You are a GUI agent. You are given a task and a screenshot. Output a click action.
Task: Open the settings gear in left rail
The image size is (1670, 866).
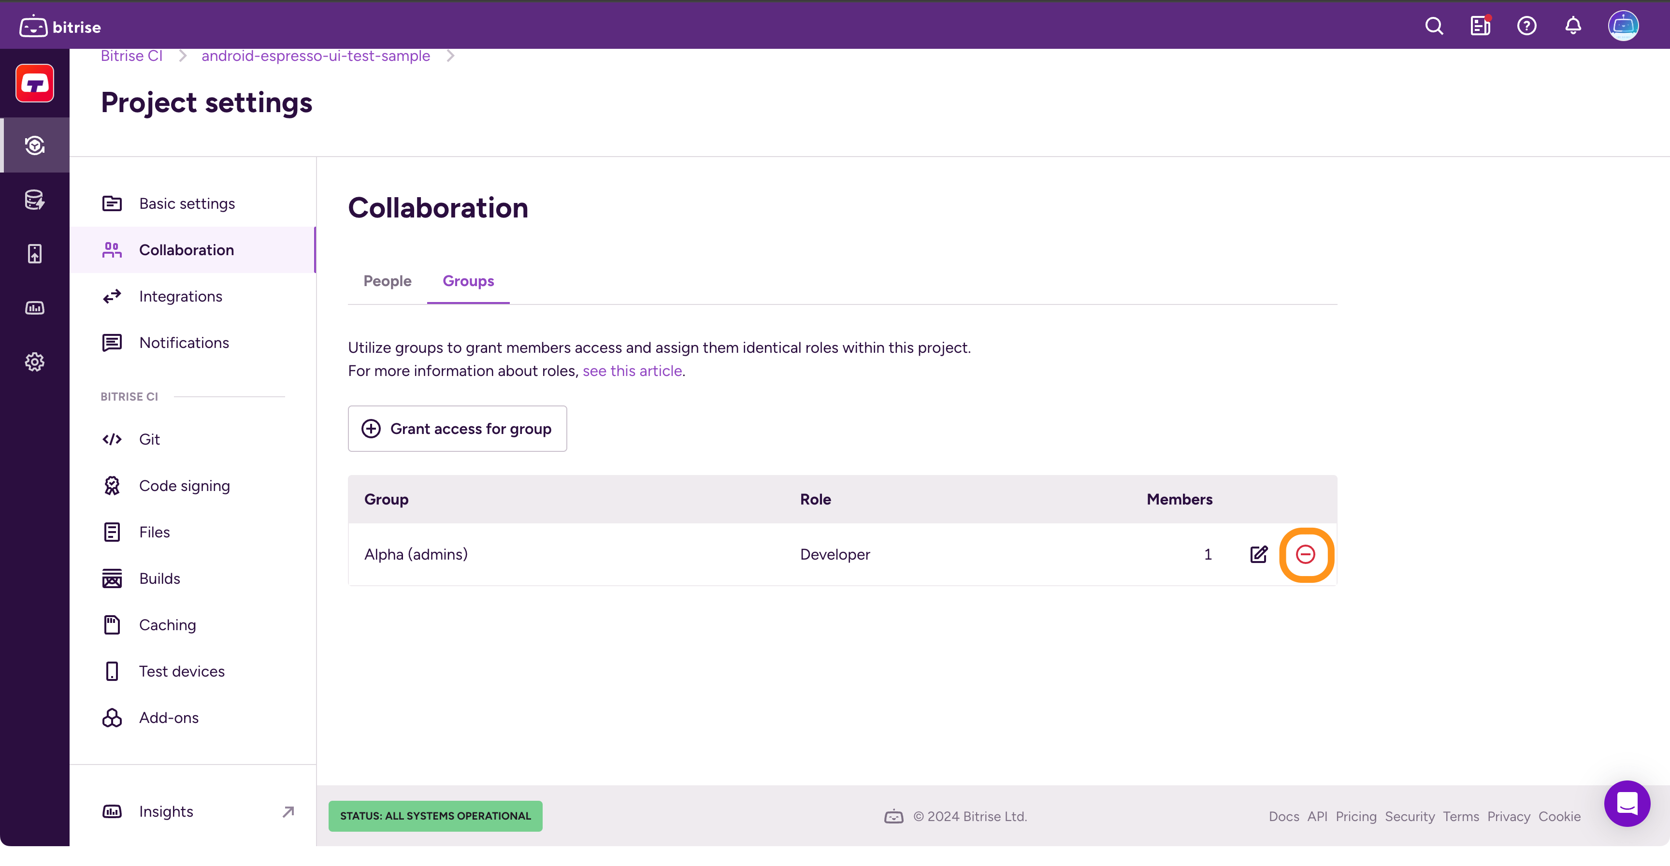point(35,361)
